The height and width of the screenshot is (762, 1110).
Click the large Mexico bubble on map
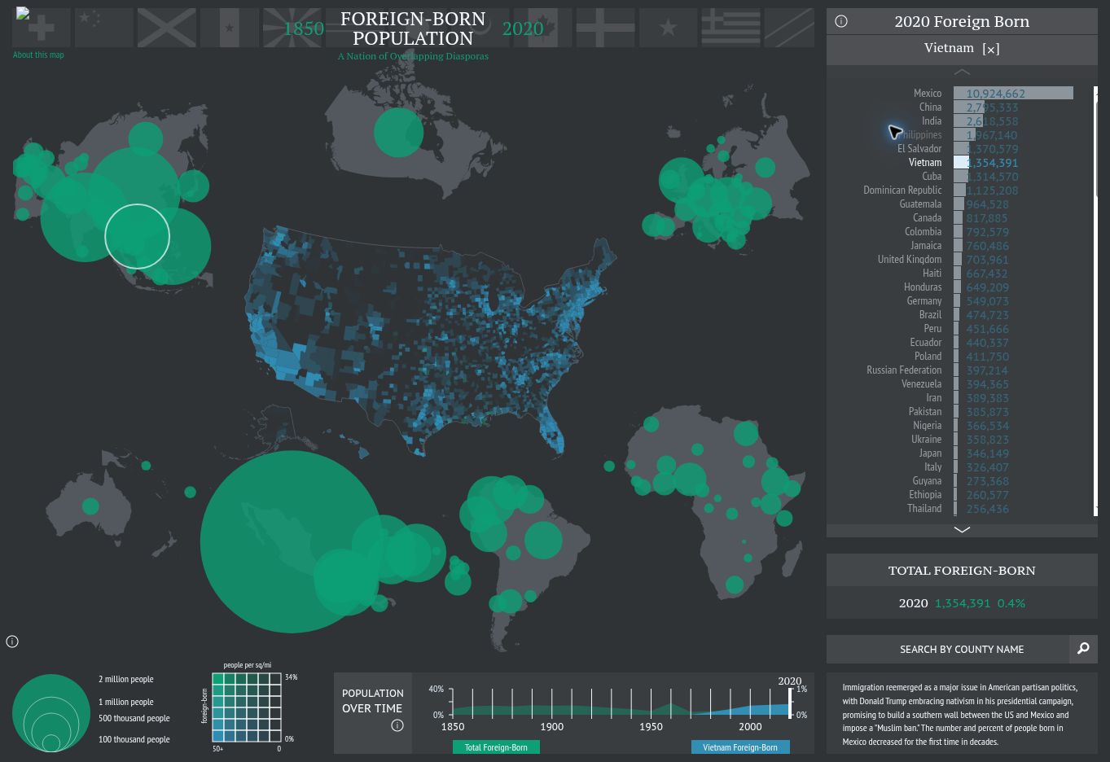coord(292,541)
